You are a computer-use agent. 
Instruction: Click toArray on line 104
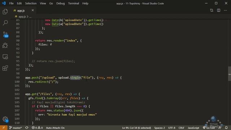53,98
